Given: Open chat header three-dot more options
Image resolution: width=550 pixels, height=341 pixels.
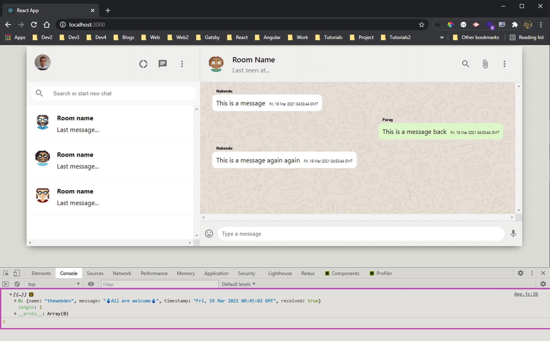Looking at the screenshot, I should pos(504,64).
